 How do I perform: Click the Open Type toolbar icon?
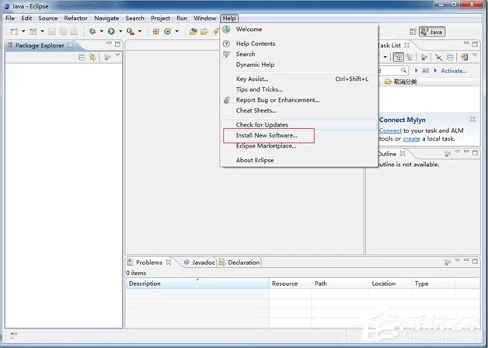[193, 31]
